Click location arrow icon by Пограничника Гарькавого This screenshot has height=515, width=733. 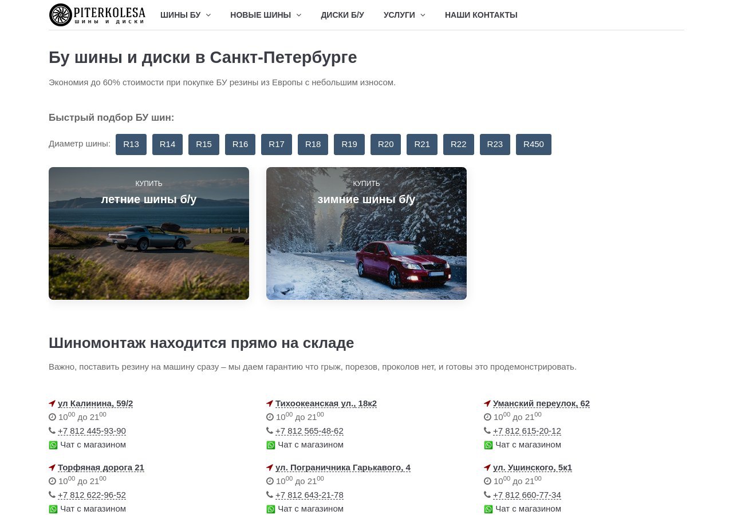[x=270, y=468]
